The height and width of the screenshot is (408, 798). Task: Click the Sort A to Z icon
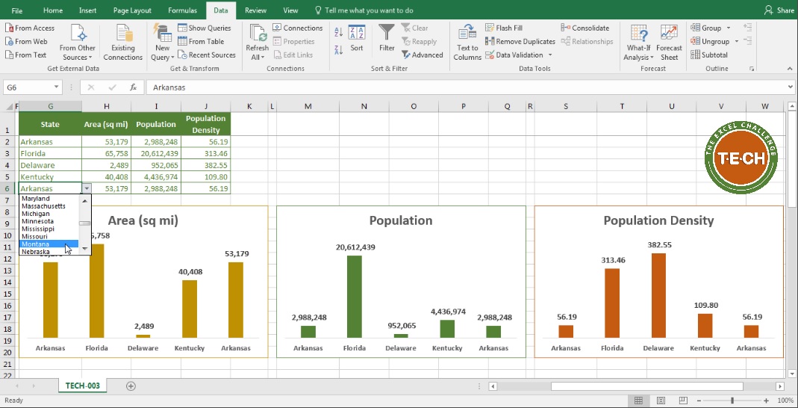[337, 33]
